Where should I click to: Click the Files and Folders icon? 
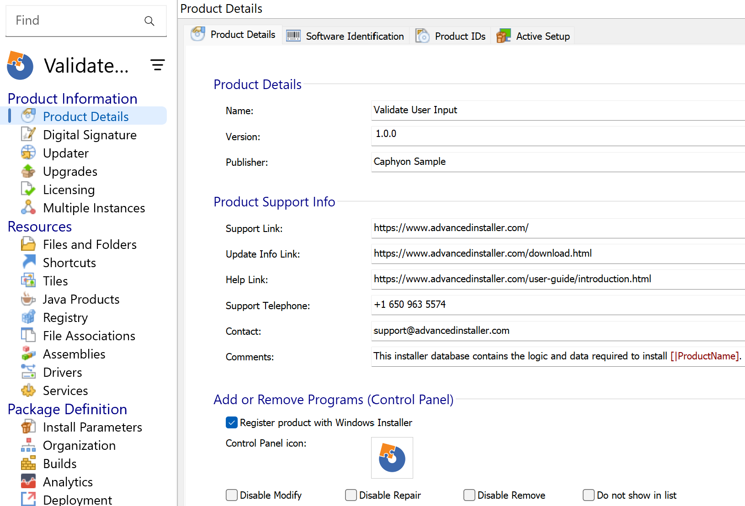(28, 244)
